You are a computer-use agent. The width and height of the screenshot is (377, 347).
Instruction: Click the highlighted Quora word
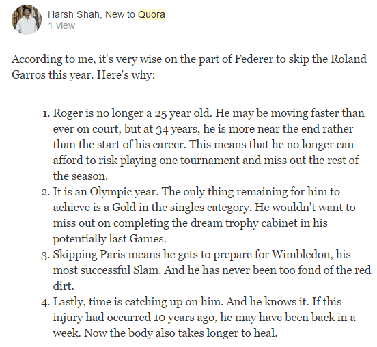tap(152, 14)
